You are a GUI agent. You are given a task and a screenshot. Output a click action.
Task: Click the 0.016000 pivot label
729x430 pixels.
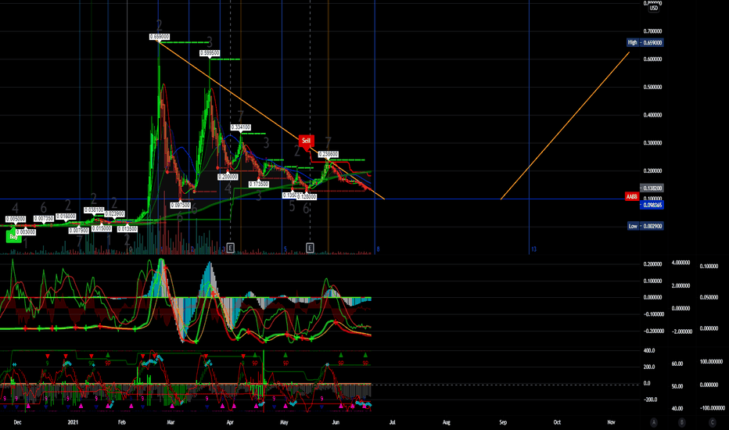click(x=66, y=216)
